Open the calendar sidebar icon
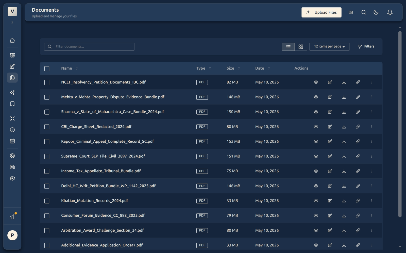 coord(12,141)
